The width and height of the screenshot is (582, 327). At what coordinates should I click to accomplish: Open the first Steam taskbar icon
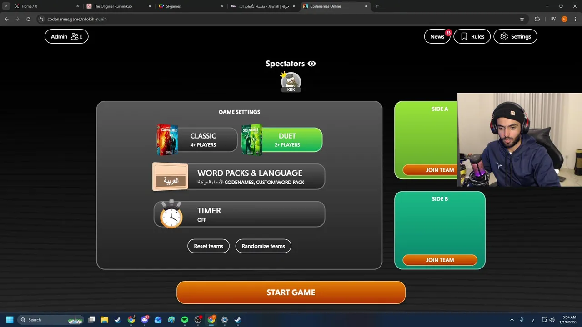tap(118, 320)
